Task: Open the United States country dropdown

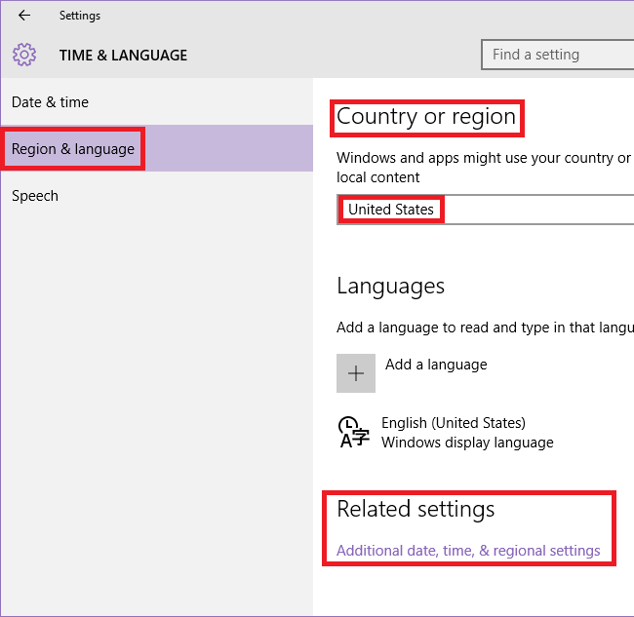Action: [485, 210]
